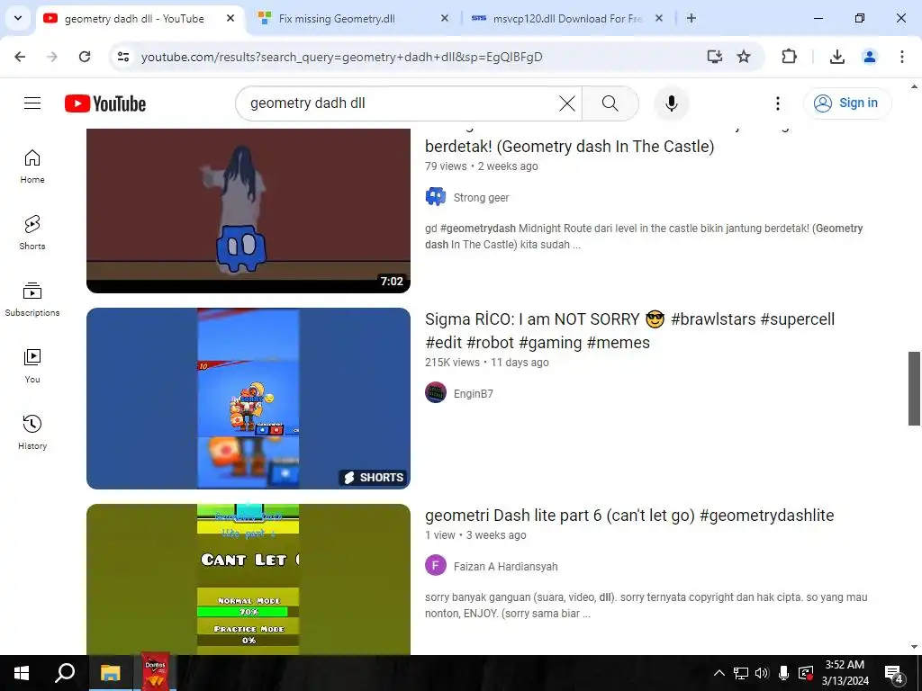Click the install app icon in address bar
The width and height of the screenshot is (922, 691).
(x=714, y=57)
